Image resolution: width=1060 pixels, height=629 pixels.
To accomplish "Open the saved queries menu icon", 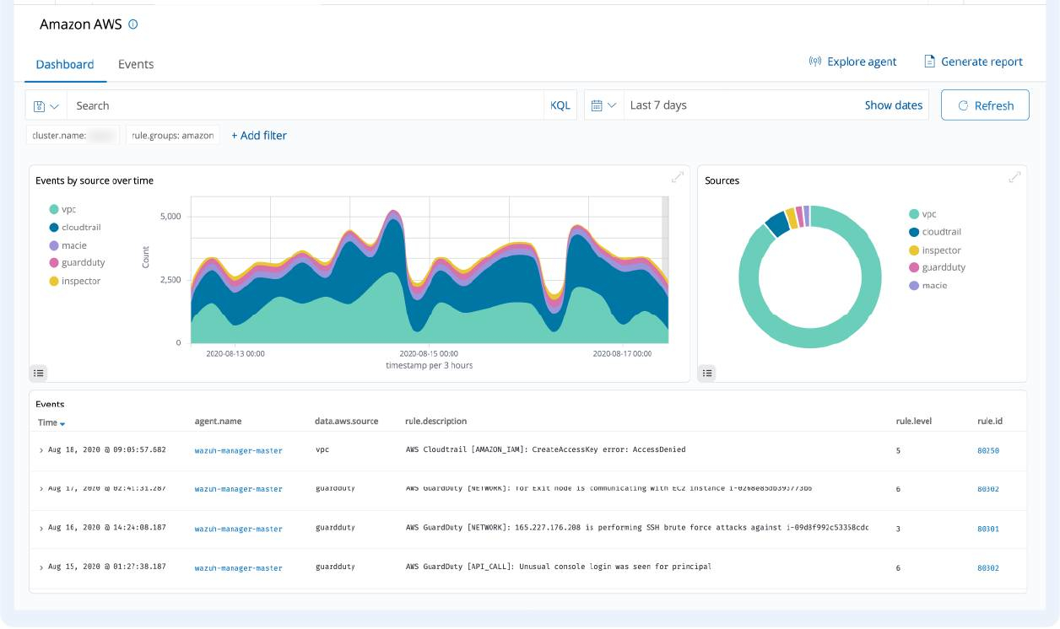I will pyautogui.click(x=46, y=105).
